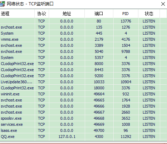Click port 5357 cell

99,58
